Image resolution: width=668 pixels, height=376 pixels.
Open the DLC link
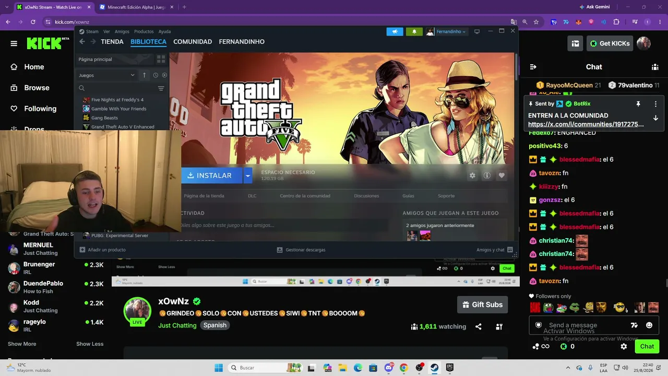[x=252, y=196]
